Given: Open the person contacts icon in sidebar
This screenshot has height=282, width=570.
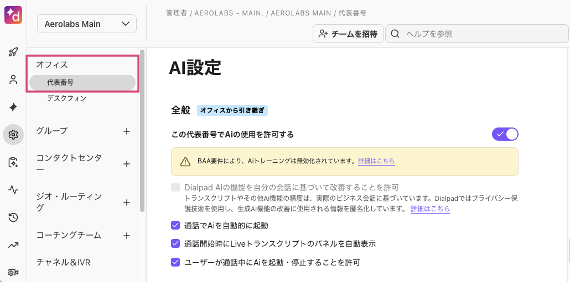Looking at the screenshot, I should 13,79.
